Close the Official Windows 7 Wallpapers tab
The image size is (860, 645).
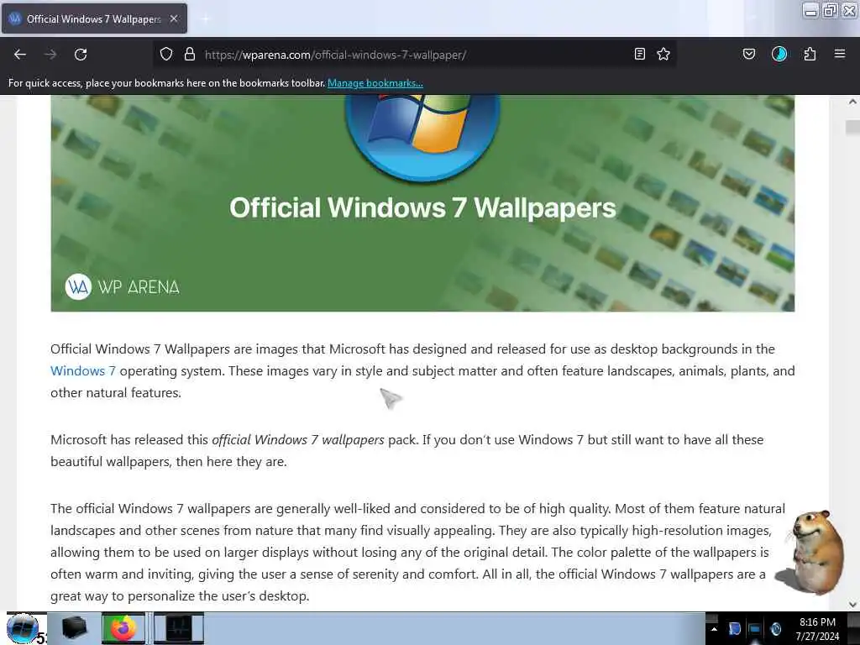click(174, 18)
